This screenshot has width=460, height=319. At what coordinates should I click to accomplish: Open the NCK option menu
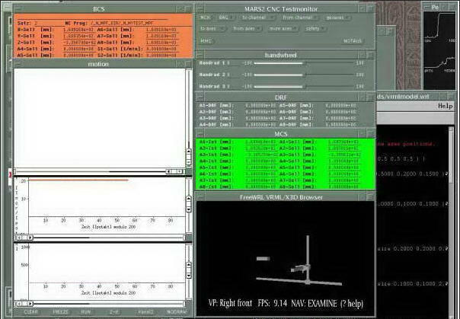pos(206,17)
